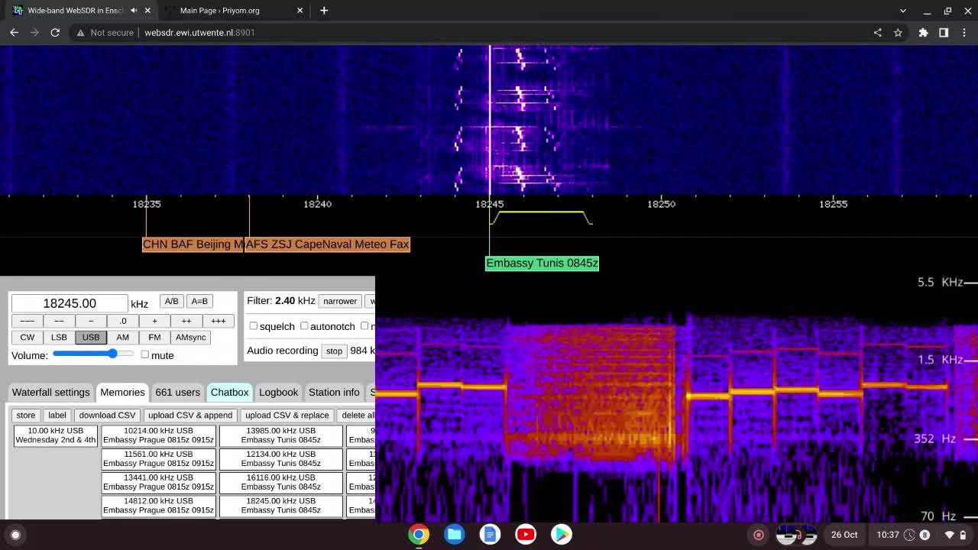This screenshot has width=978, height=550.
Task: Select CW mode
Action: 27,337
